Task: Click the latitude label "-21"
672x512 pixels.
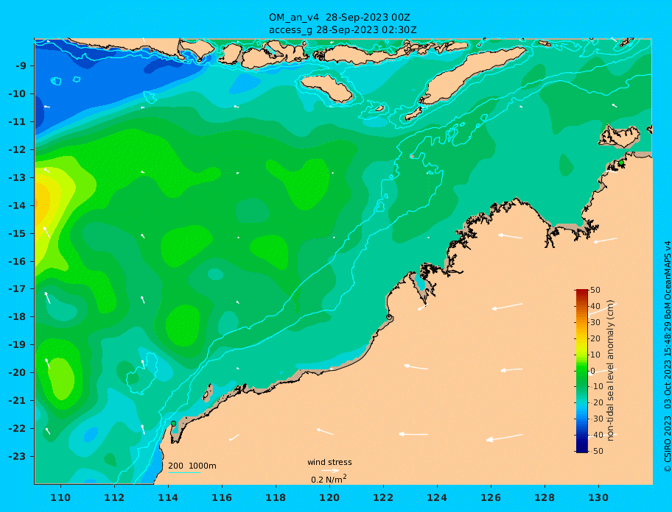Action: tap(18, 401)
